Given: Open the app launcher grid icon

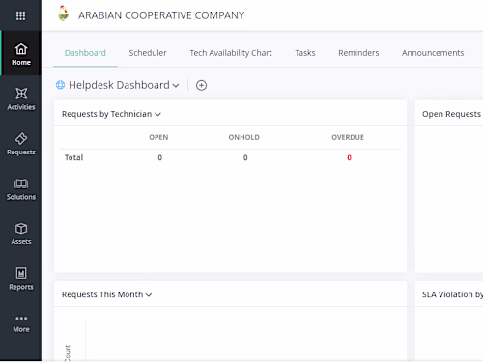Looking at the screenshot, I should (x=20, y=15).
